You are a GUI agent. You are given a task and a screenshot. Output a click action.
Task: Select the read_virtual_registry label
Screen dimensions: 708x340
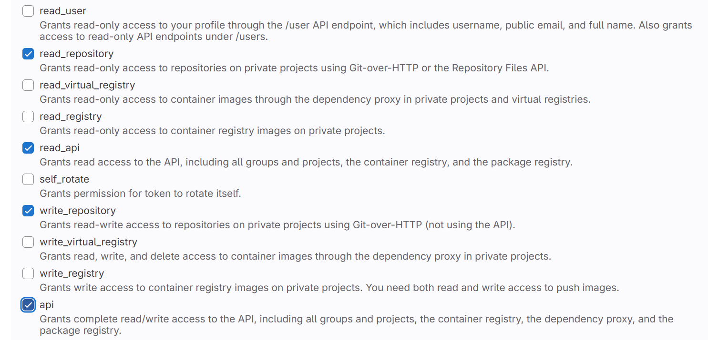point(87,85)
